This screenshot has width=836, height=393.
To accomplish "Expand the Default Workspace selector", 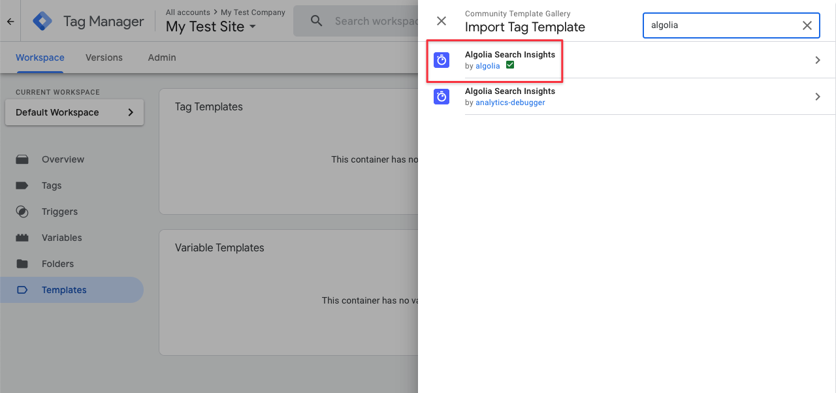I will pyautogui.click(x=74, y=112).
